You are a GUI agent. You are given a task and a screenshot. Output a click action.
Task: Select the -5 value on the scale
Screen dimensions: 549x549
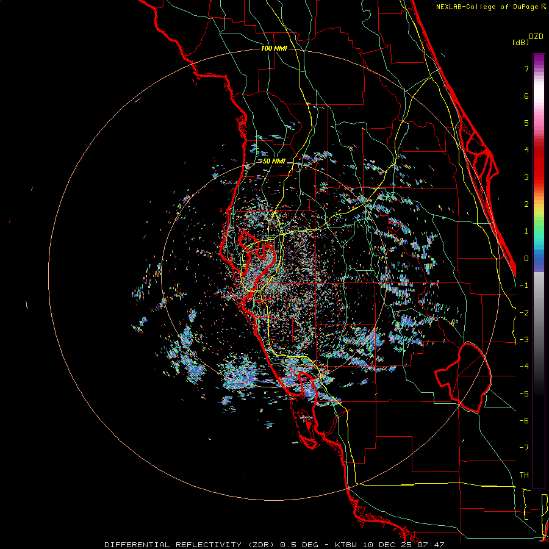(524, 394)
